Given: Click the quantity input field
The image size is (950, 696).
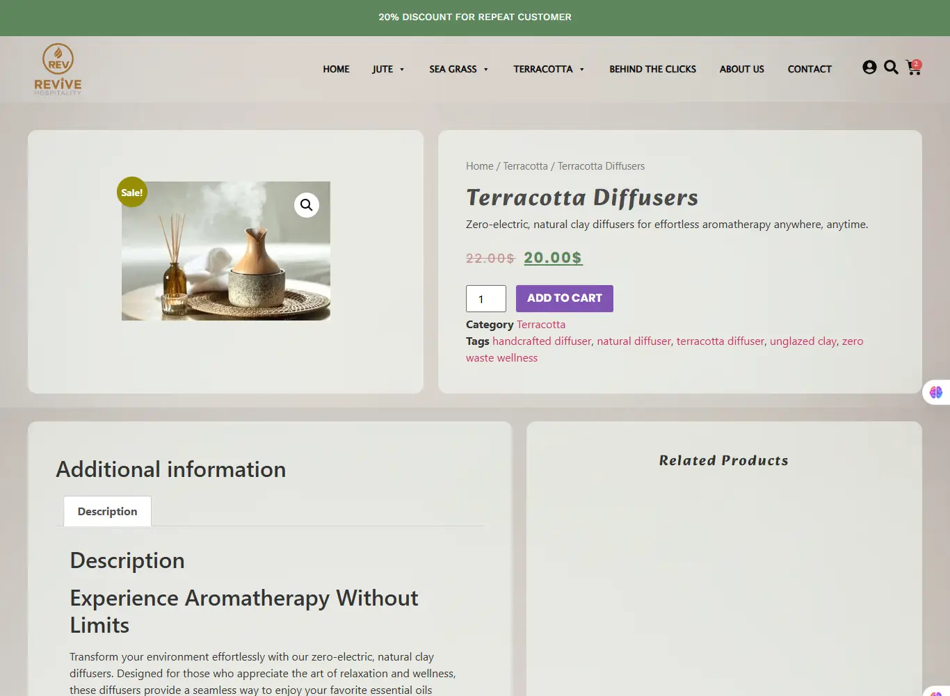Looking at the screenshot, I should 486,299.
